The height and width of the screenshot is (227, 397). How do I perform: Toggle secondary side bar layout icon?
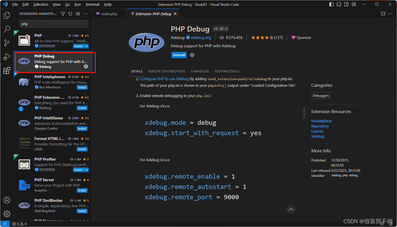click(346, 4)
